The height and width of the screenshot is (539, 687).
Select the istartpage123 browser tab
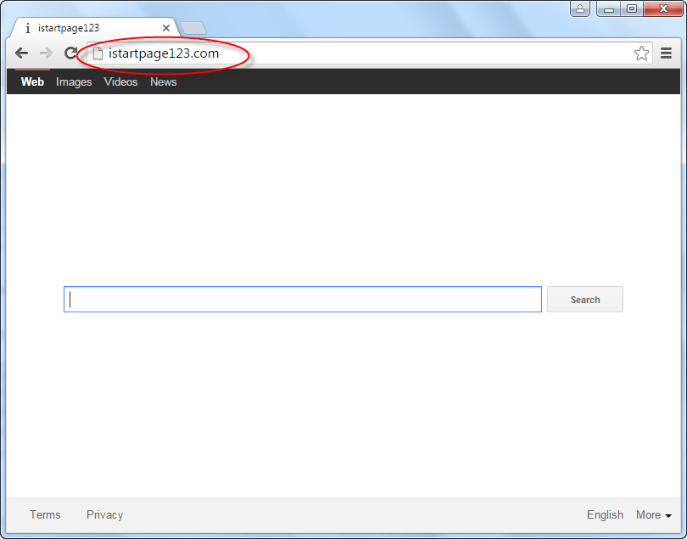[x=95, y=28]
